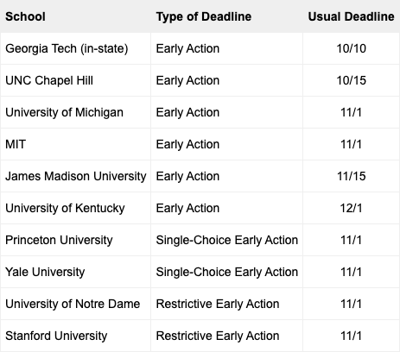Click the Princeton University cell
This screenshot has height=352, width=400.
[x=75, y=240]
